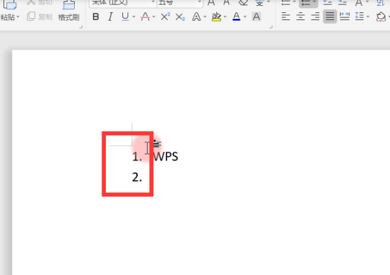Apply superscript formatting
Screen dimensions: 390x275
click(x=165, y=17)
